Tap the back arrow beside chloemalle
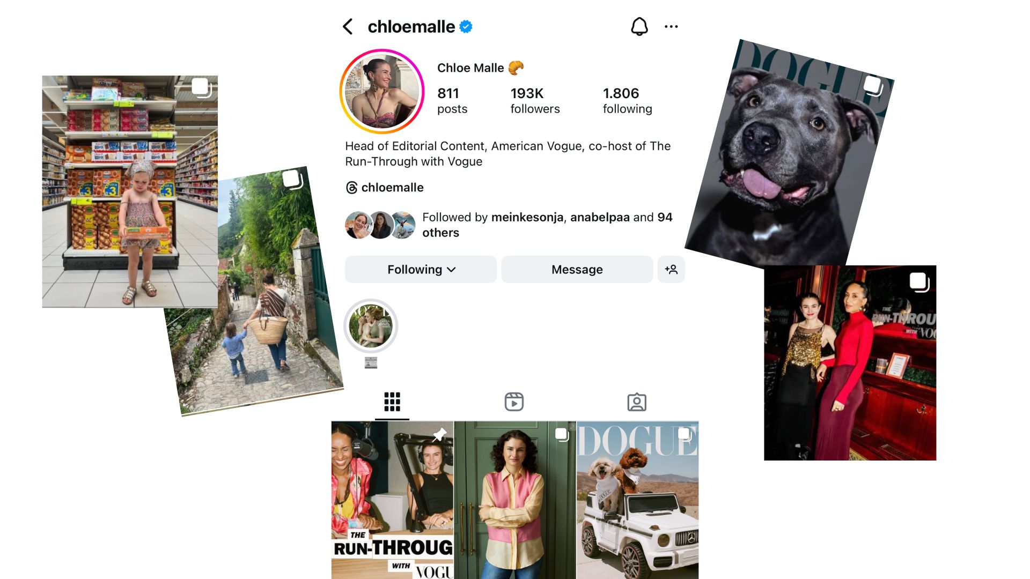The width and height of the screenshot is (1030, 579). 348,26
